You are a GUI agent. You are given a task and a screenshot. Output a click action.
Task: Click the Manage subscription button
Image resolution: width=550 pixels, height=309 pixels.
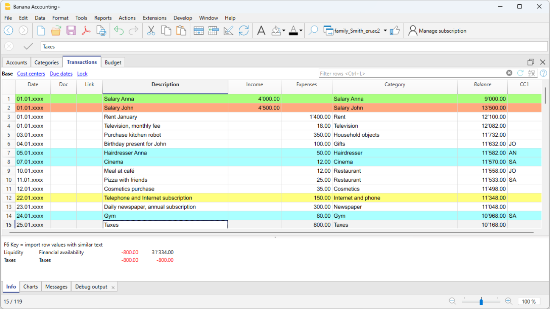point(437,31)
